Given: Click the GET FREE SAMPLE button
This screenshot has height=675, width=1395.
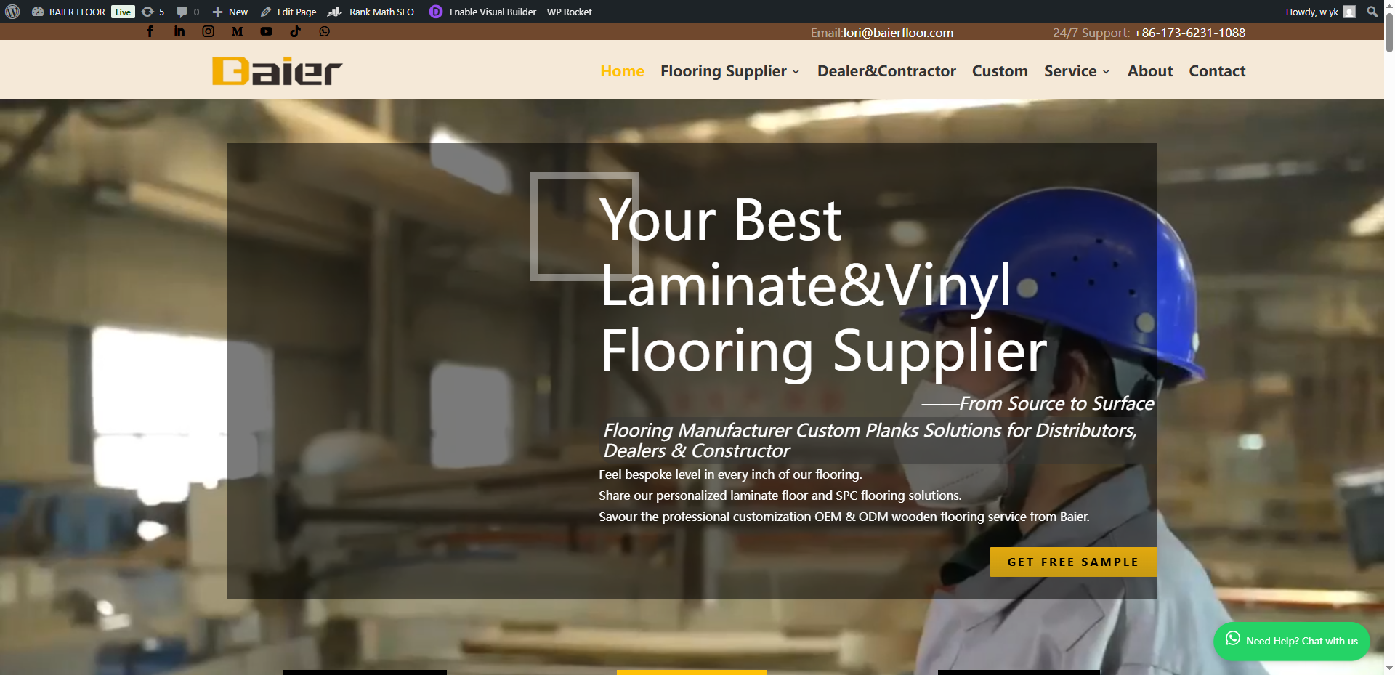Looking at the screenshot, I should tap(1073, 562).
